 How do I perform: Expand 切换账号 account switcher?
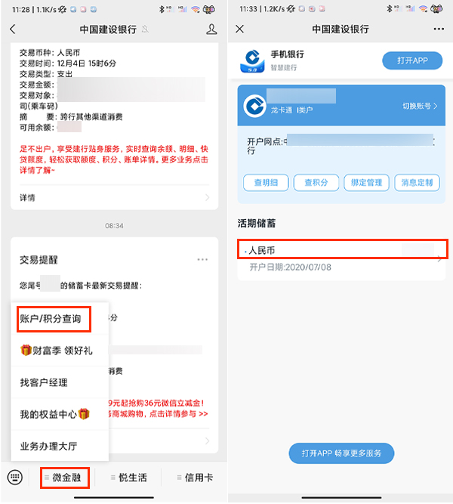(x=420, y=106)
